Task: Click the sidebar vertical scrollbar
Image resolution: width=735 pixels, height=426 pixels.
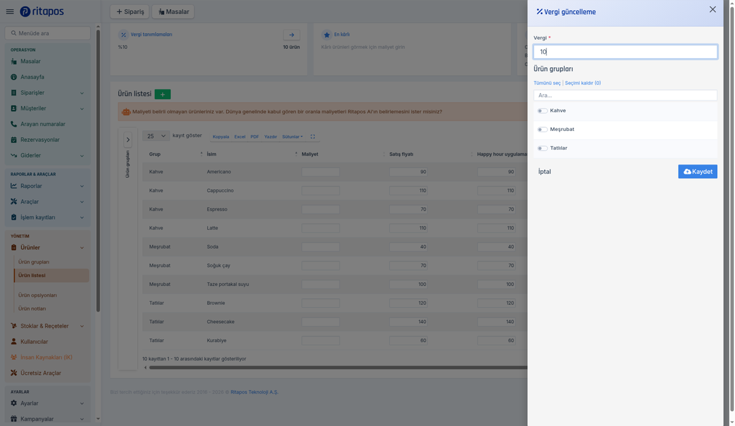Action: point(98,171)
